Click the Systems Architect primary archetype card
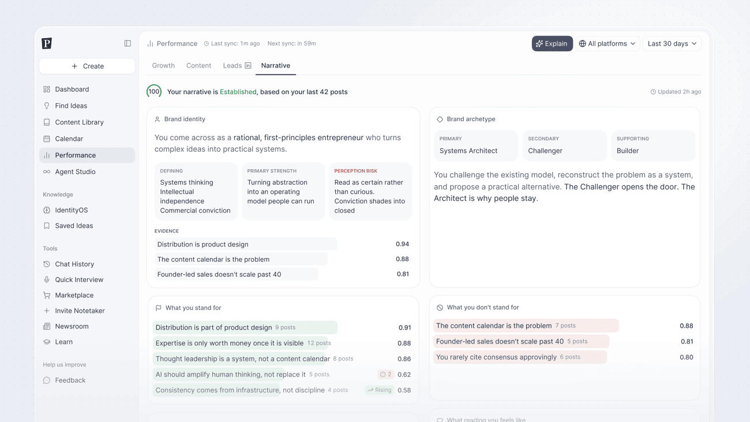The width and height of the screenshot is (750, 422). click(x=476, y=145)
